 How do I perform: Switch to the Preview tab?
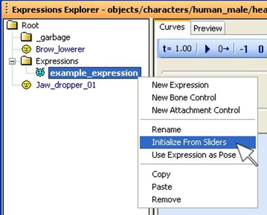point(207,28)
